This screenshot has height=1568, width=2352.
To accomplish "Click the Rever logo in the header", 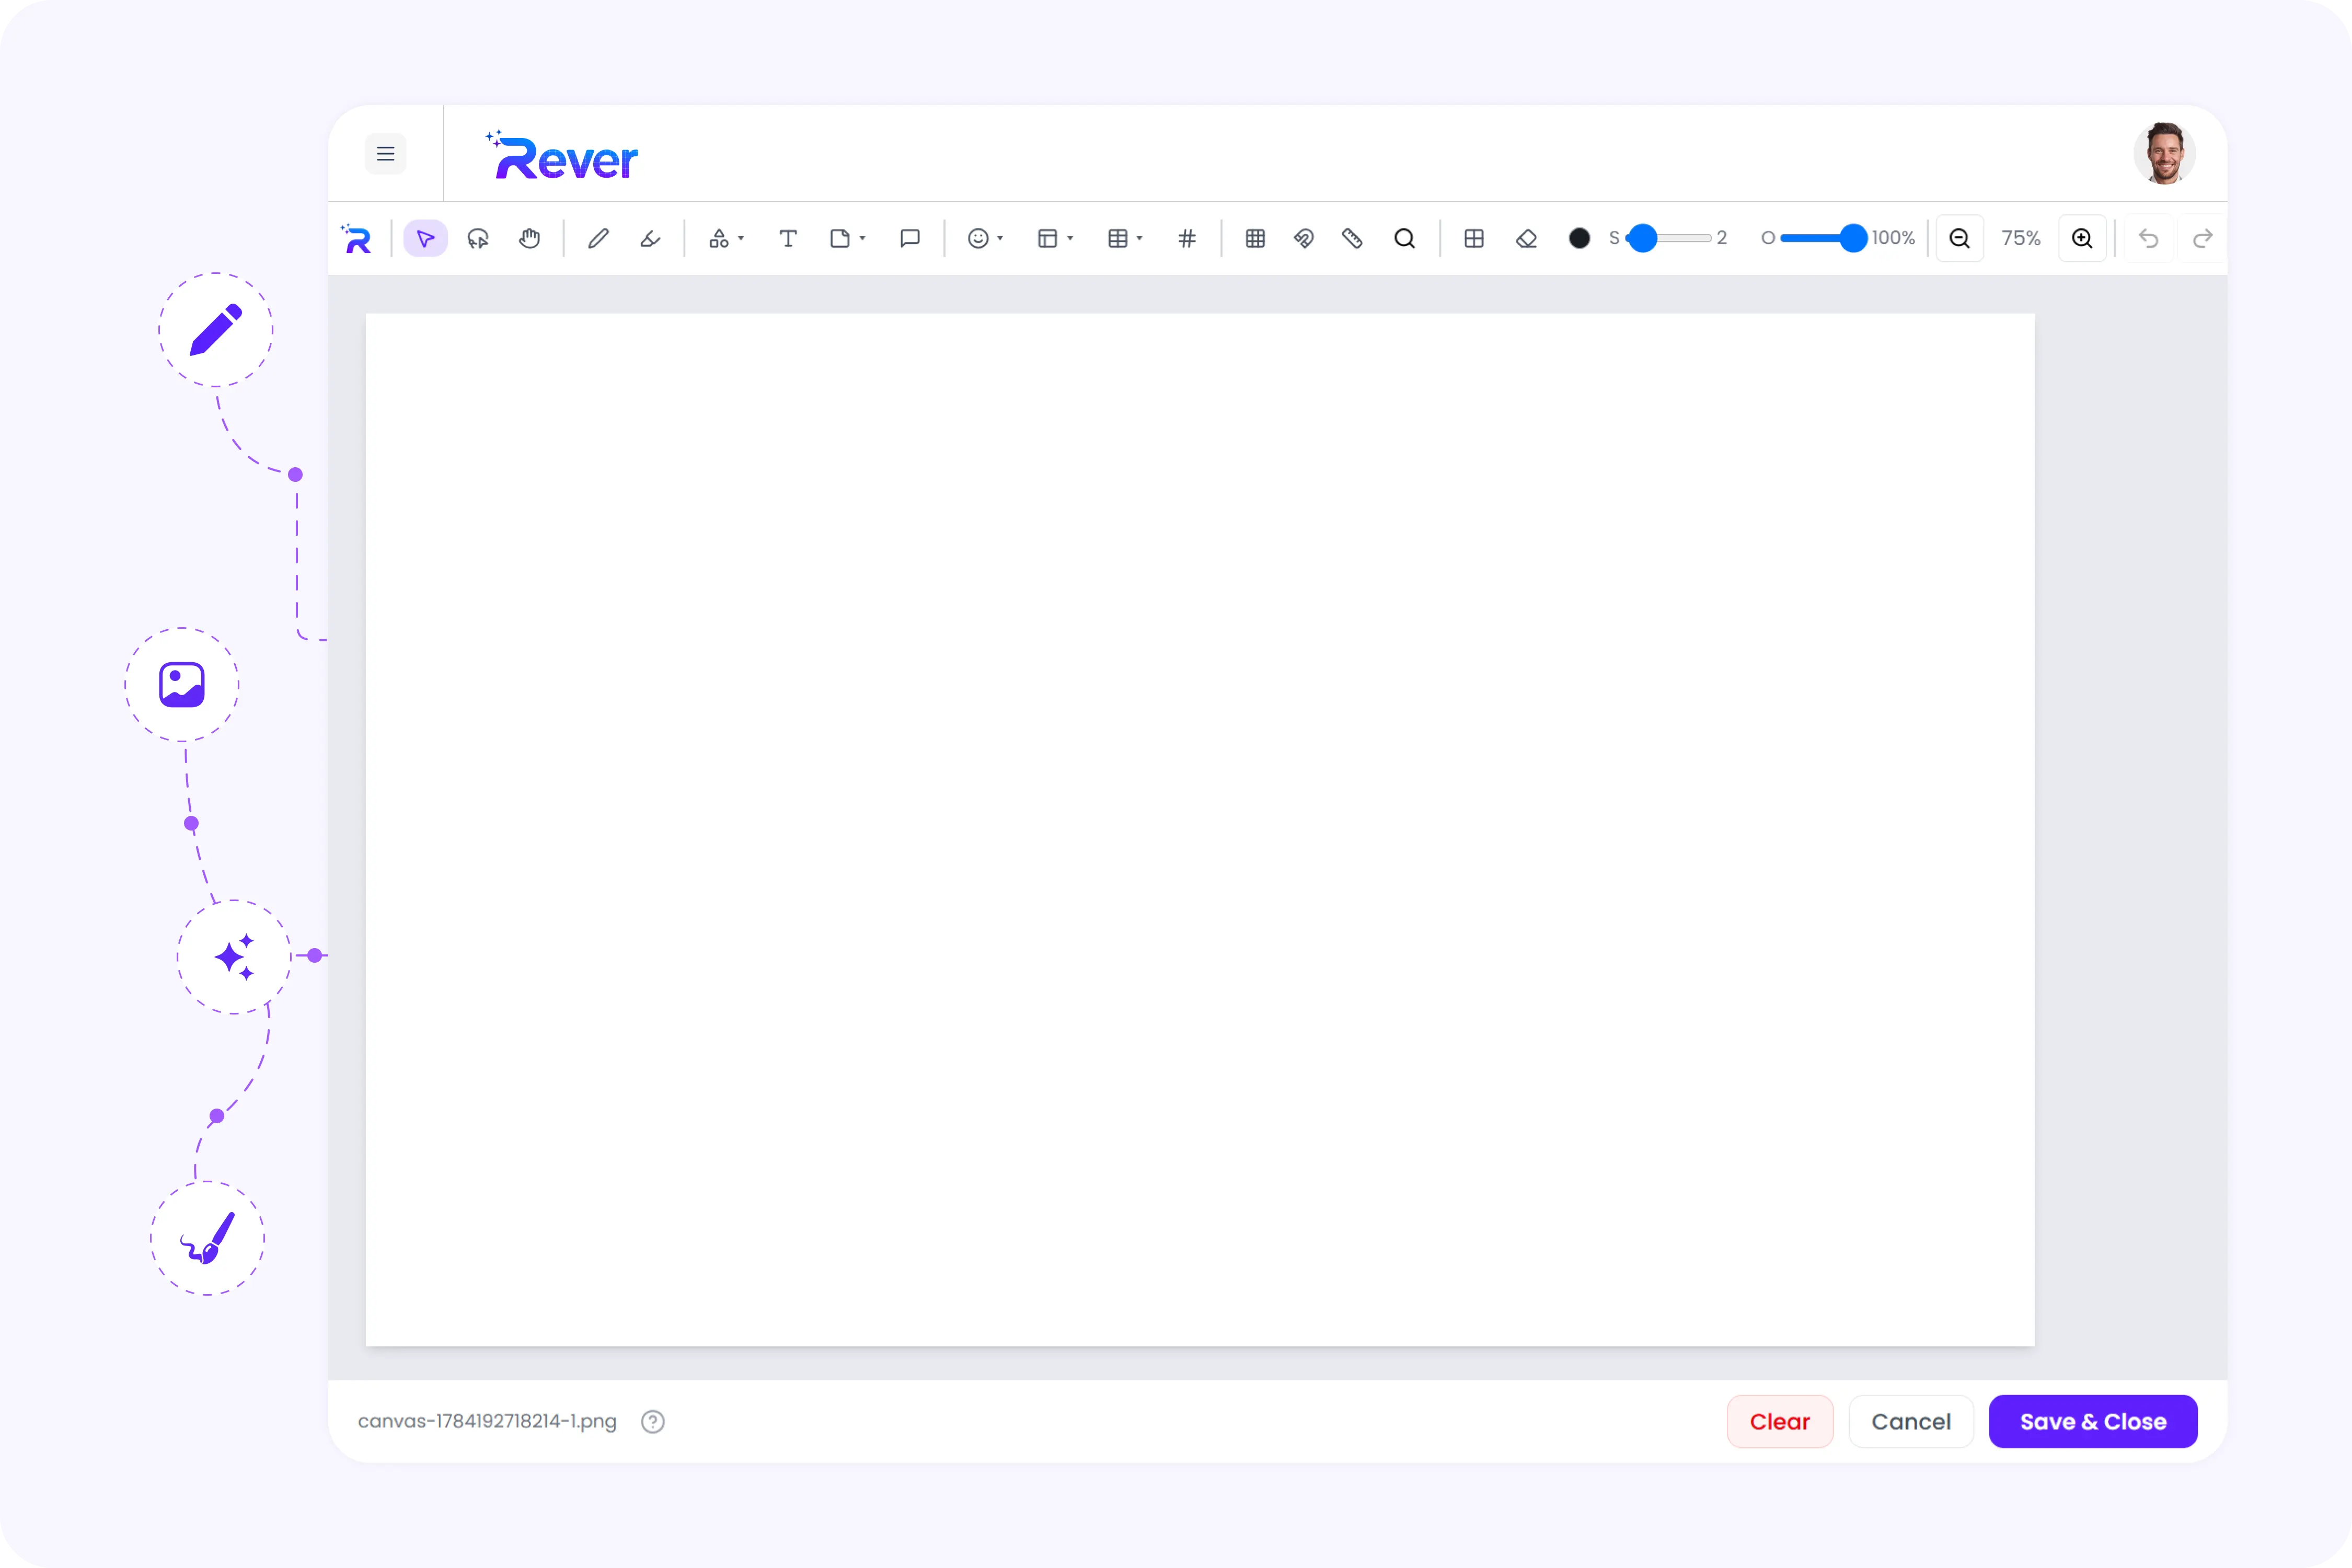I will 562,155.
